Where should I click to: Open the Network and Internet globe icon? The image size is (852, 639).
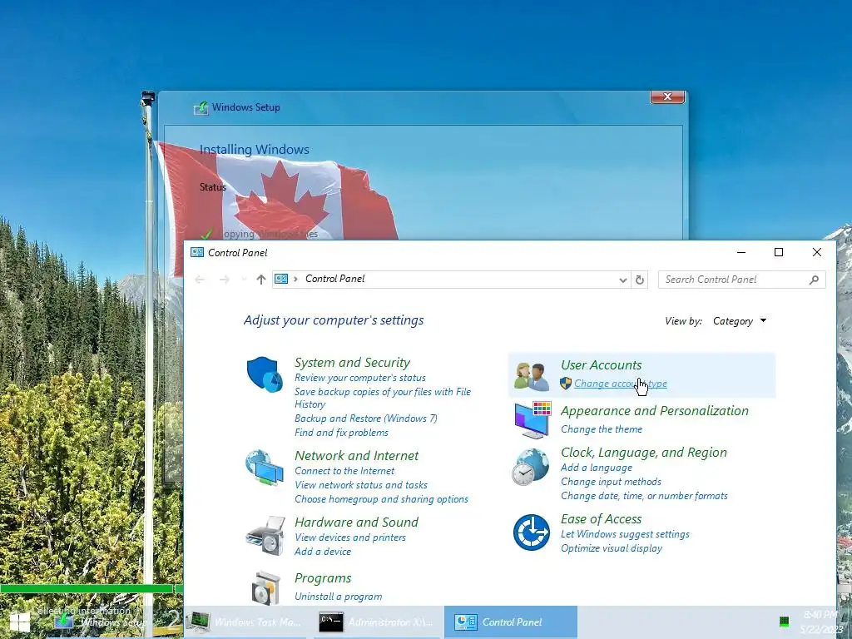click(x=264, y=468)
